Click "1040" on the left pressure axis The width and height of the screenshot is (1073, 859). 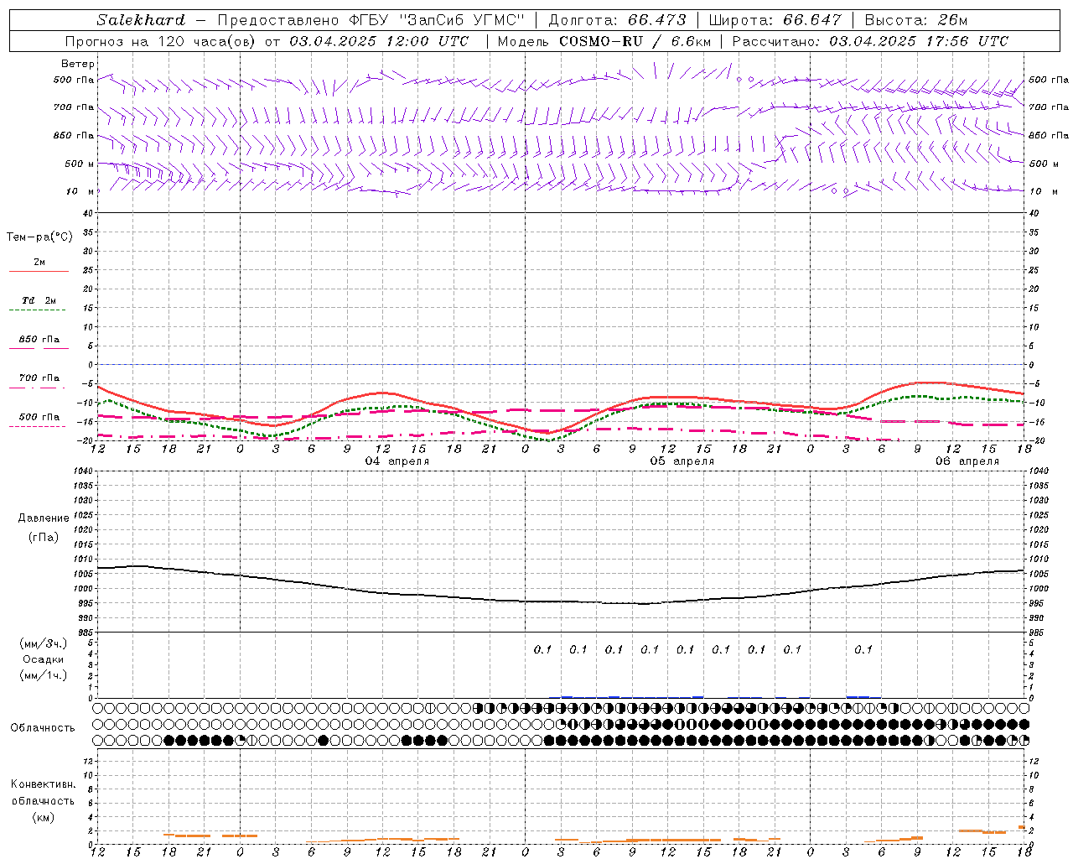click(x=83, y=471)
